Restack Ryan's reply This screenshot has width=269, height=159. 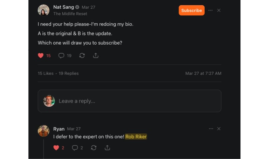[x=94, y=148]
